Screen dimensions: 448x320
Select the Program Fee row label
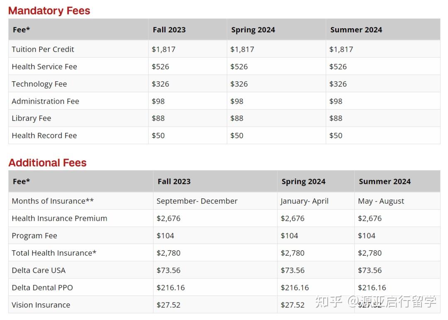tap(34, 236)
